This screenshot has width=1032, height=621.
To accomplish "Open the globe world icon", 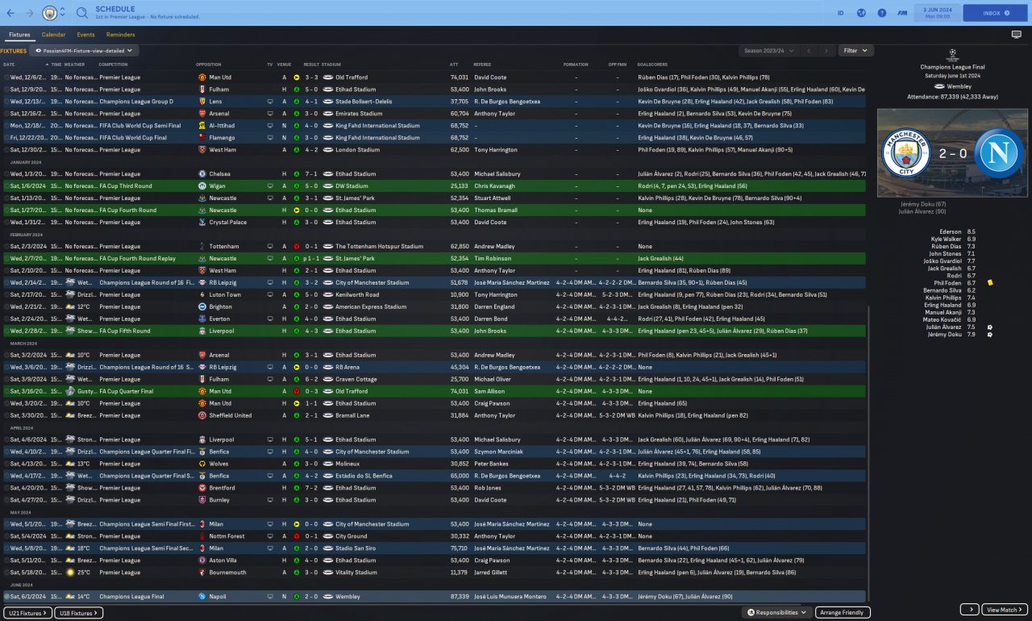I will click(861, 13).
